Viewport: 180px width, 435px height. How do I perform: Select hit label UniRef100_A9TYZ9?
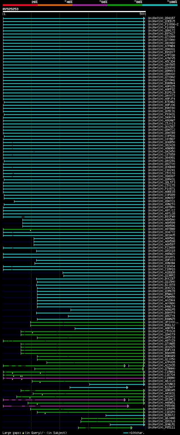pyautogui.click(x=161, y=341)
